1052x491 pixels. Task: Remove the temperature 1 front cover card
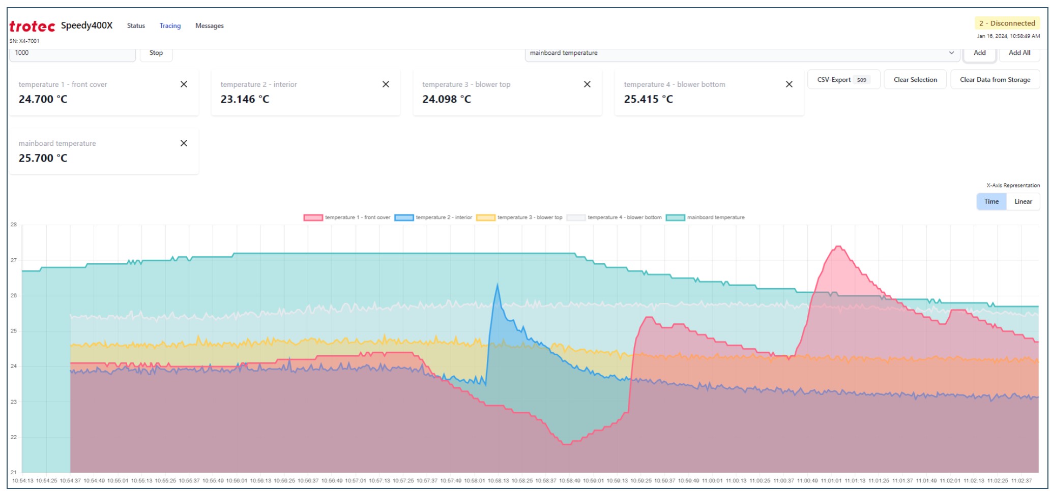(184, 84)
